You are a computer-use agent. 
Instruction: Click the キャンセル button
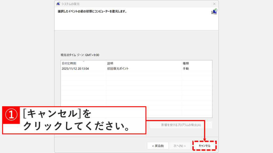tap(204, 146)
